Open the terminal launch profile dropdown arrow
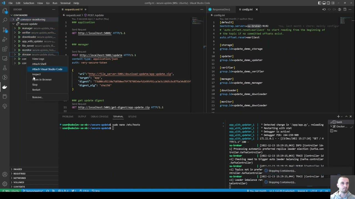Viewport: 355px width, 199px height. click(x=342, y=117)
